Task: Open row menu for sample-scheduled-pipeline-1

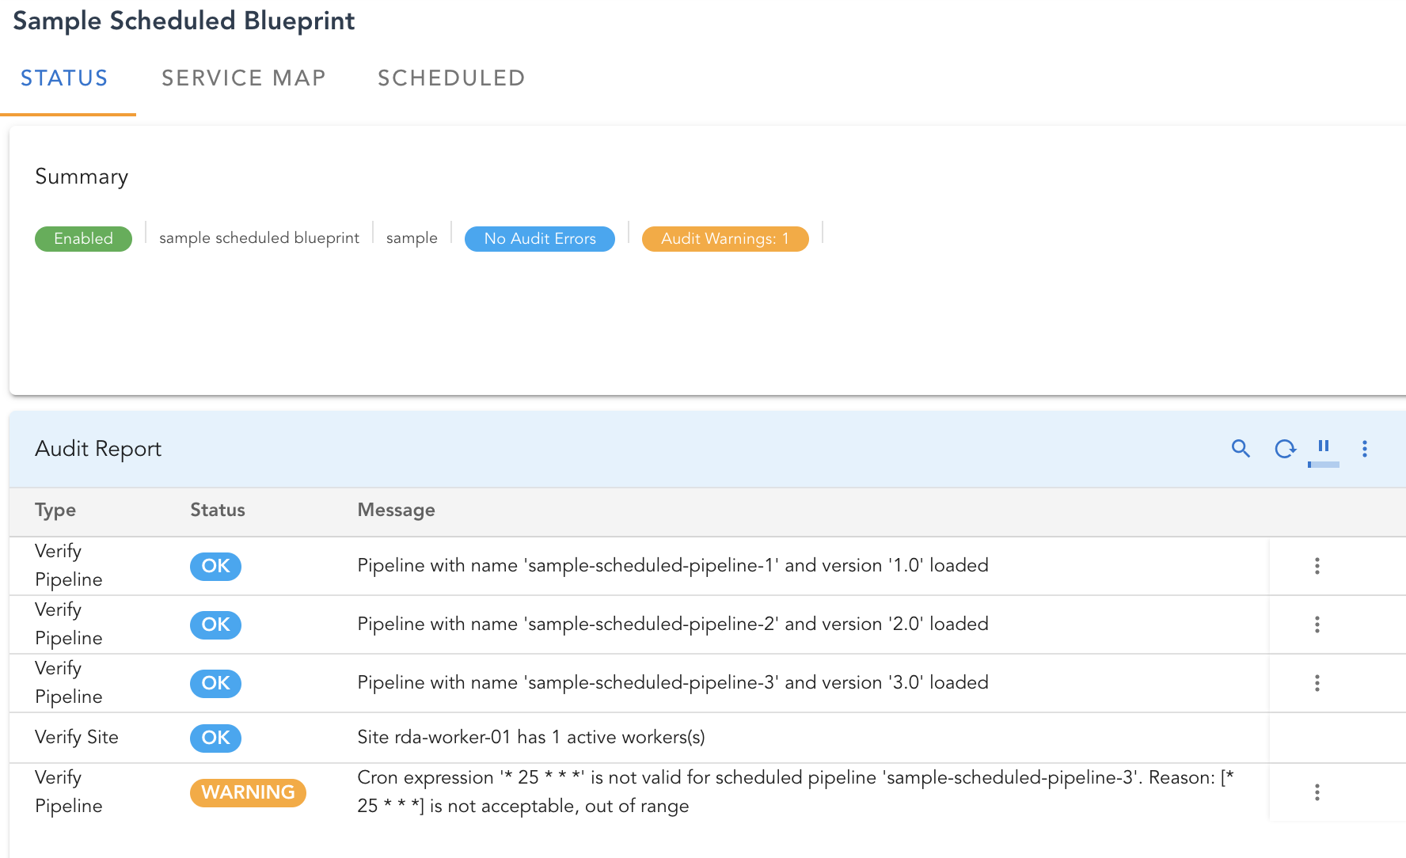Action: [1317, 566]
